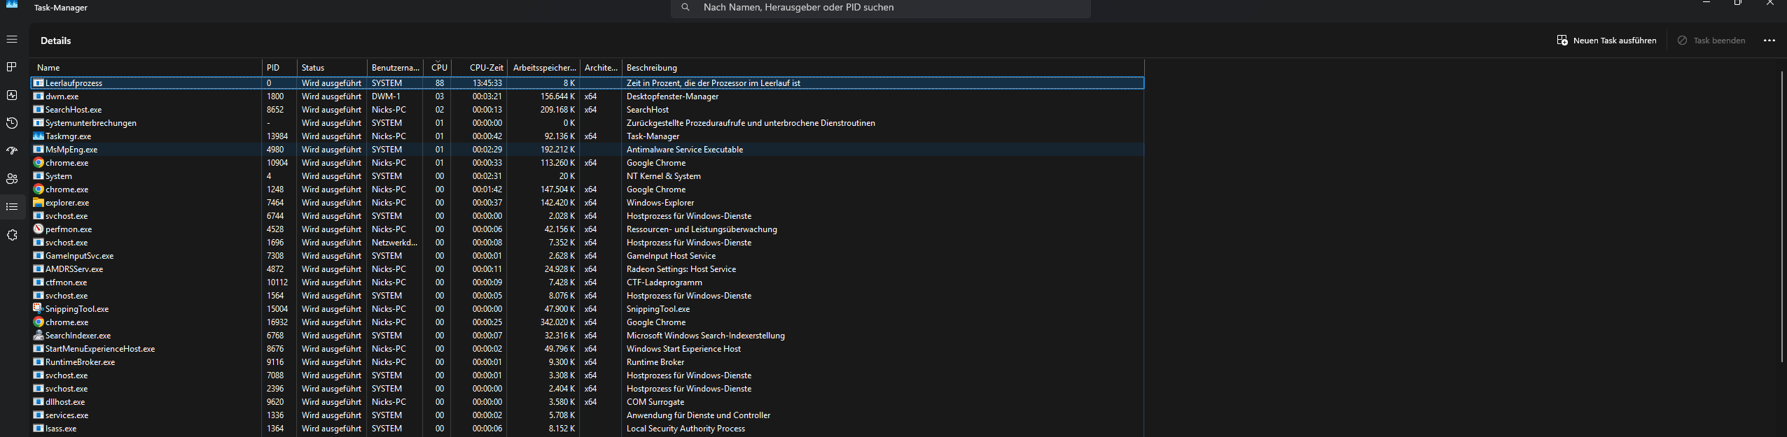Select svchost.exe with PID 6744
Screen dimensions: 1787x437
(67, 216)
